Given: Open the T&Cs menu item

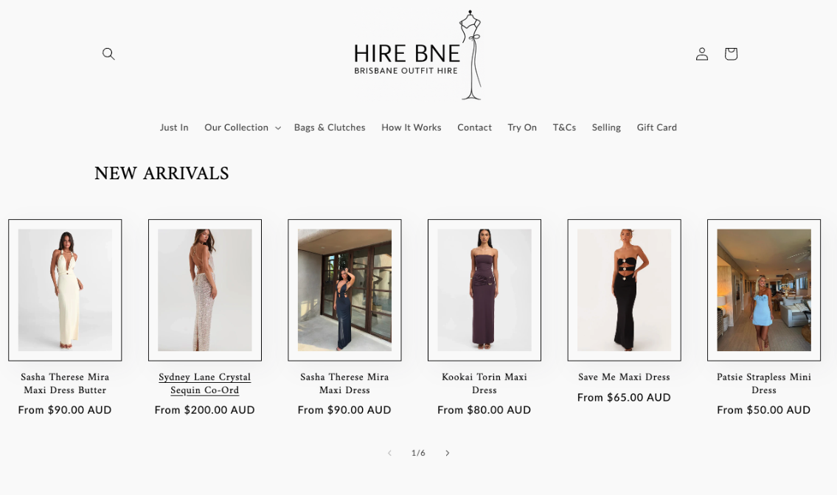Looking at the screenshot, I should tap(564, 127).
